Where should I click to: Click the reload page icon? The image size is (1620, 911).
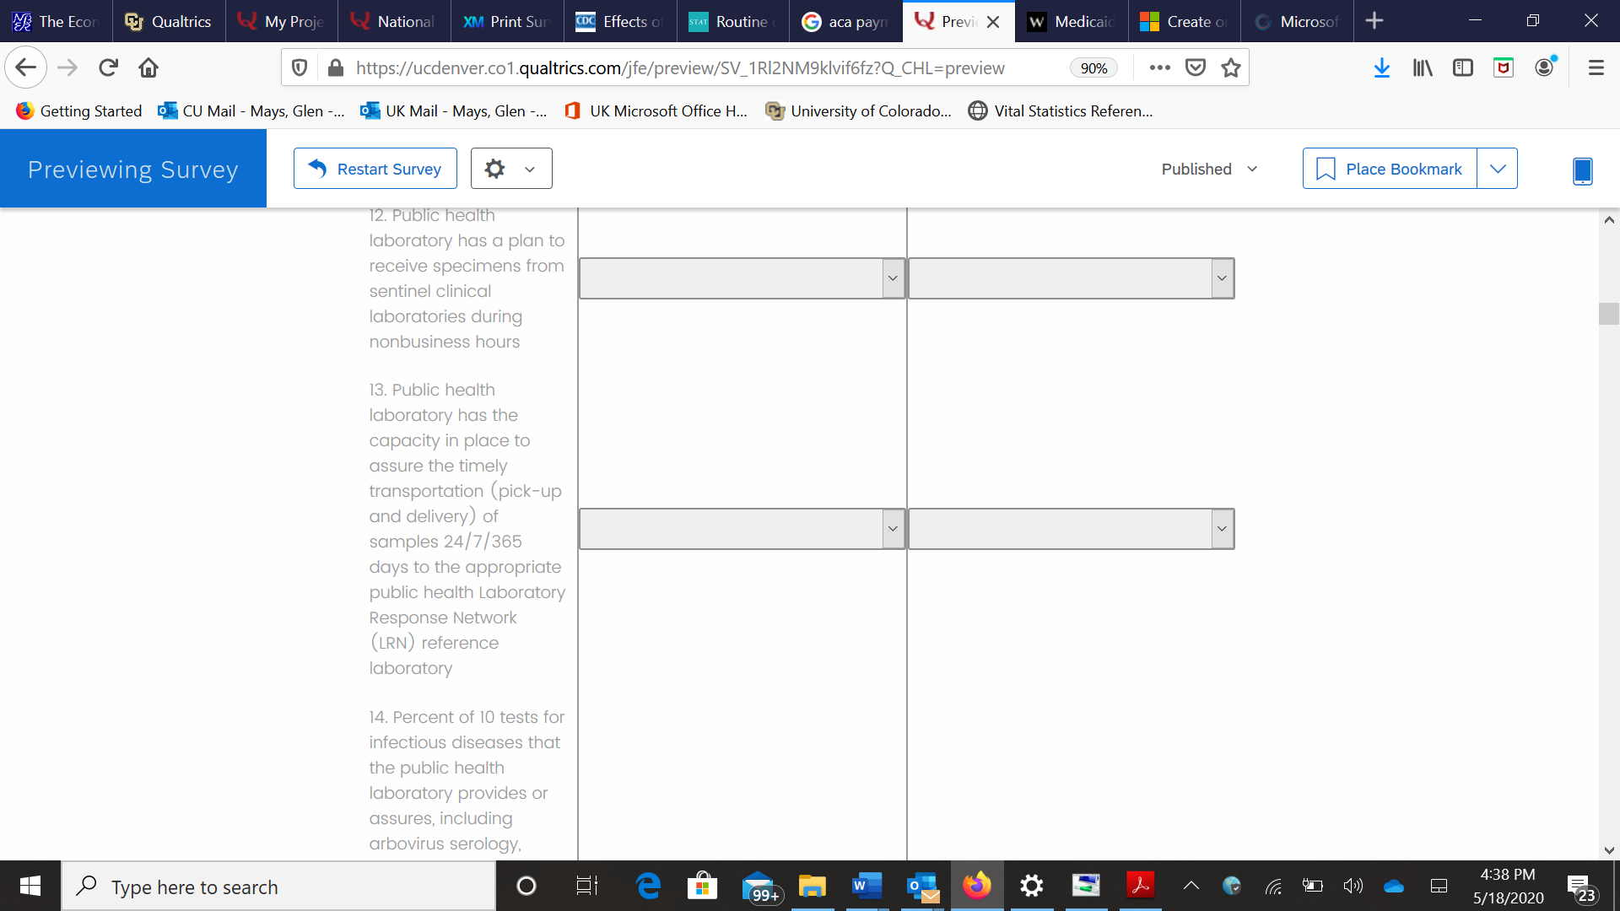(108, 67)
